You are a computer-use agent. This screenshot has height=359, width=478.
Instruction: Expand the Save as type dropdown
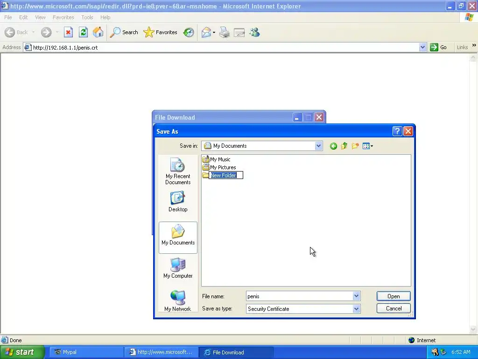(x=356, y=309)
